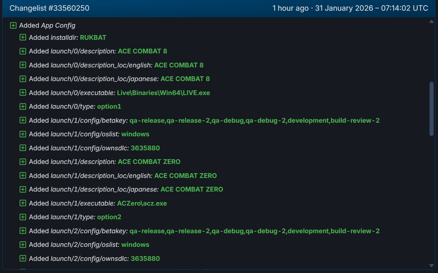Viewport: 438px width, 273px height.
Task: Click the Added installdir label text
Action: [53, 38]
